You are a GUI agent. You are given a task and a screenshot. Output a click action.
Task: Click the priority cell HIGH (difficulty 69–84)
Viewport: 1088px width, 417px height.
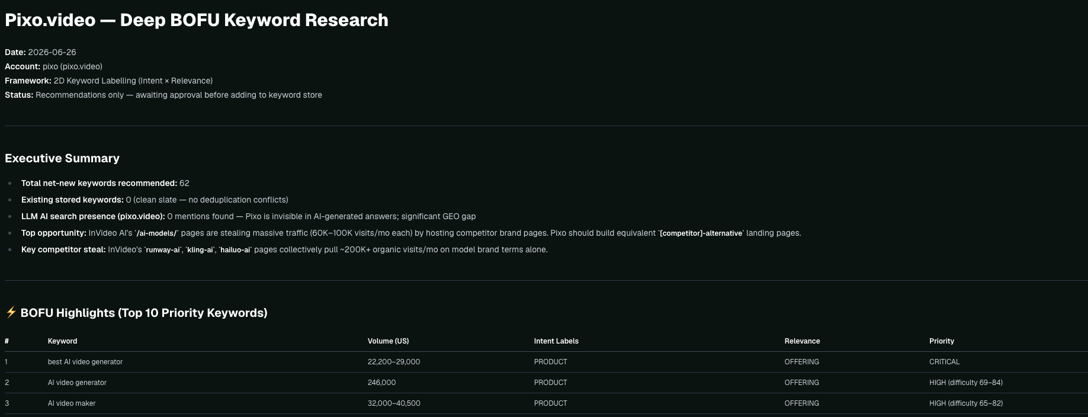(x=966, y=383)
